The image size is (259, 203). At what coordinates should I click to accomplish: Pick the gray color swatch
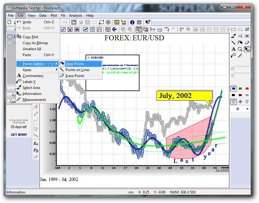[247, 95]
